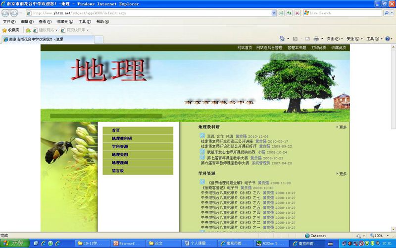Click 更多 next to 地理教科研
The width and height of the screenshot is (396, 248).
[x=342, y=127]
